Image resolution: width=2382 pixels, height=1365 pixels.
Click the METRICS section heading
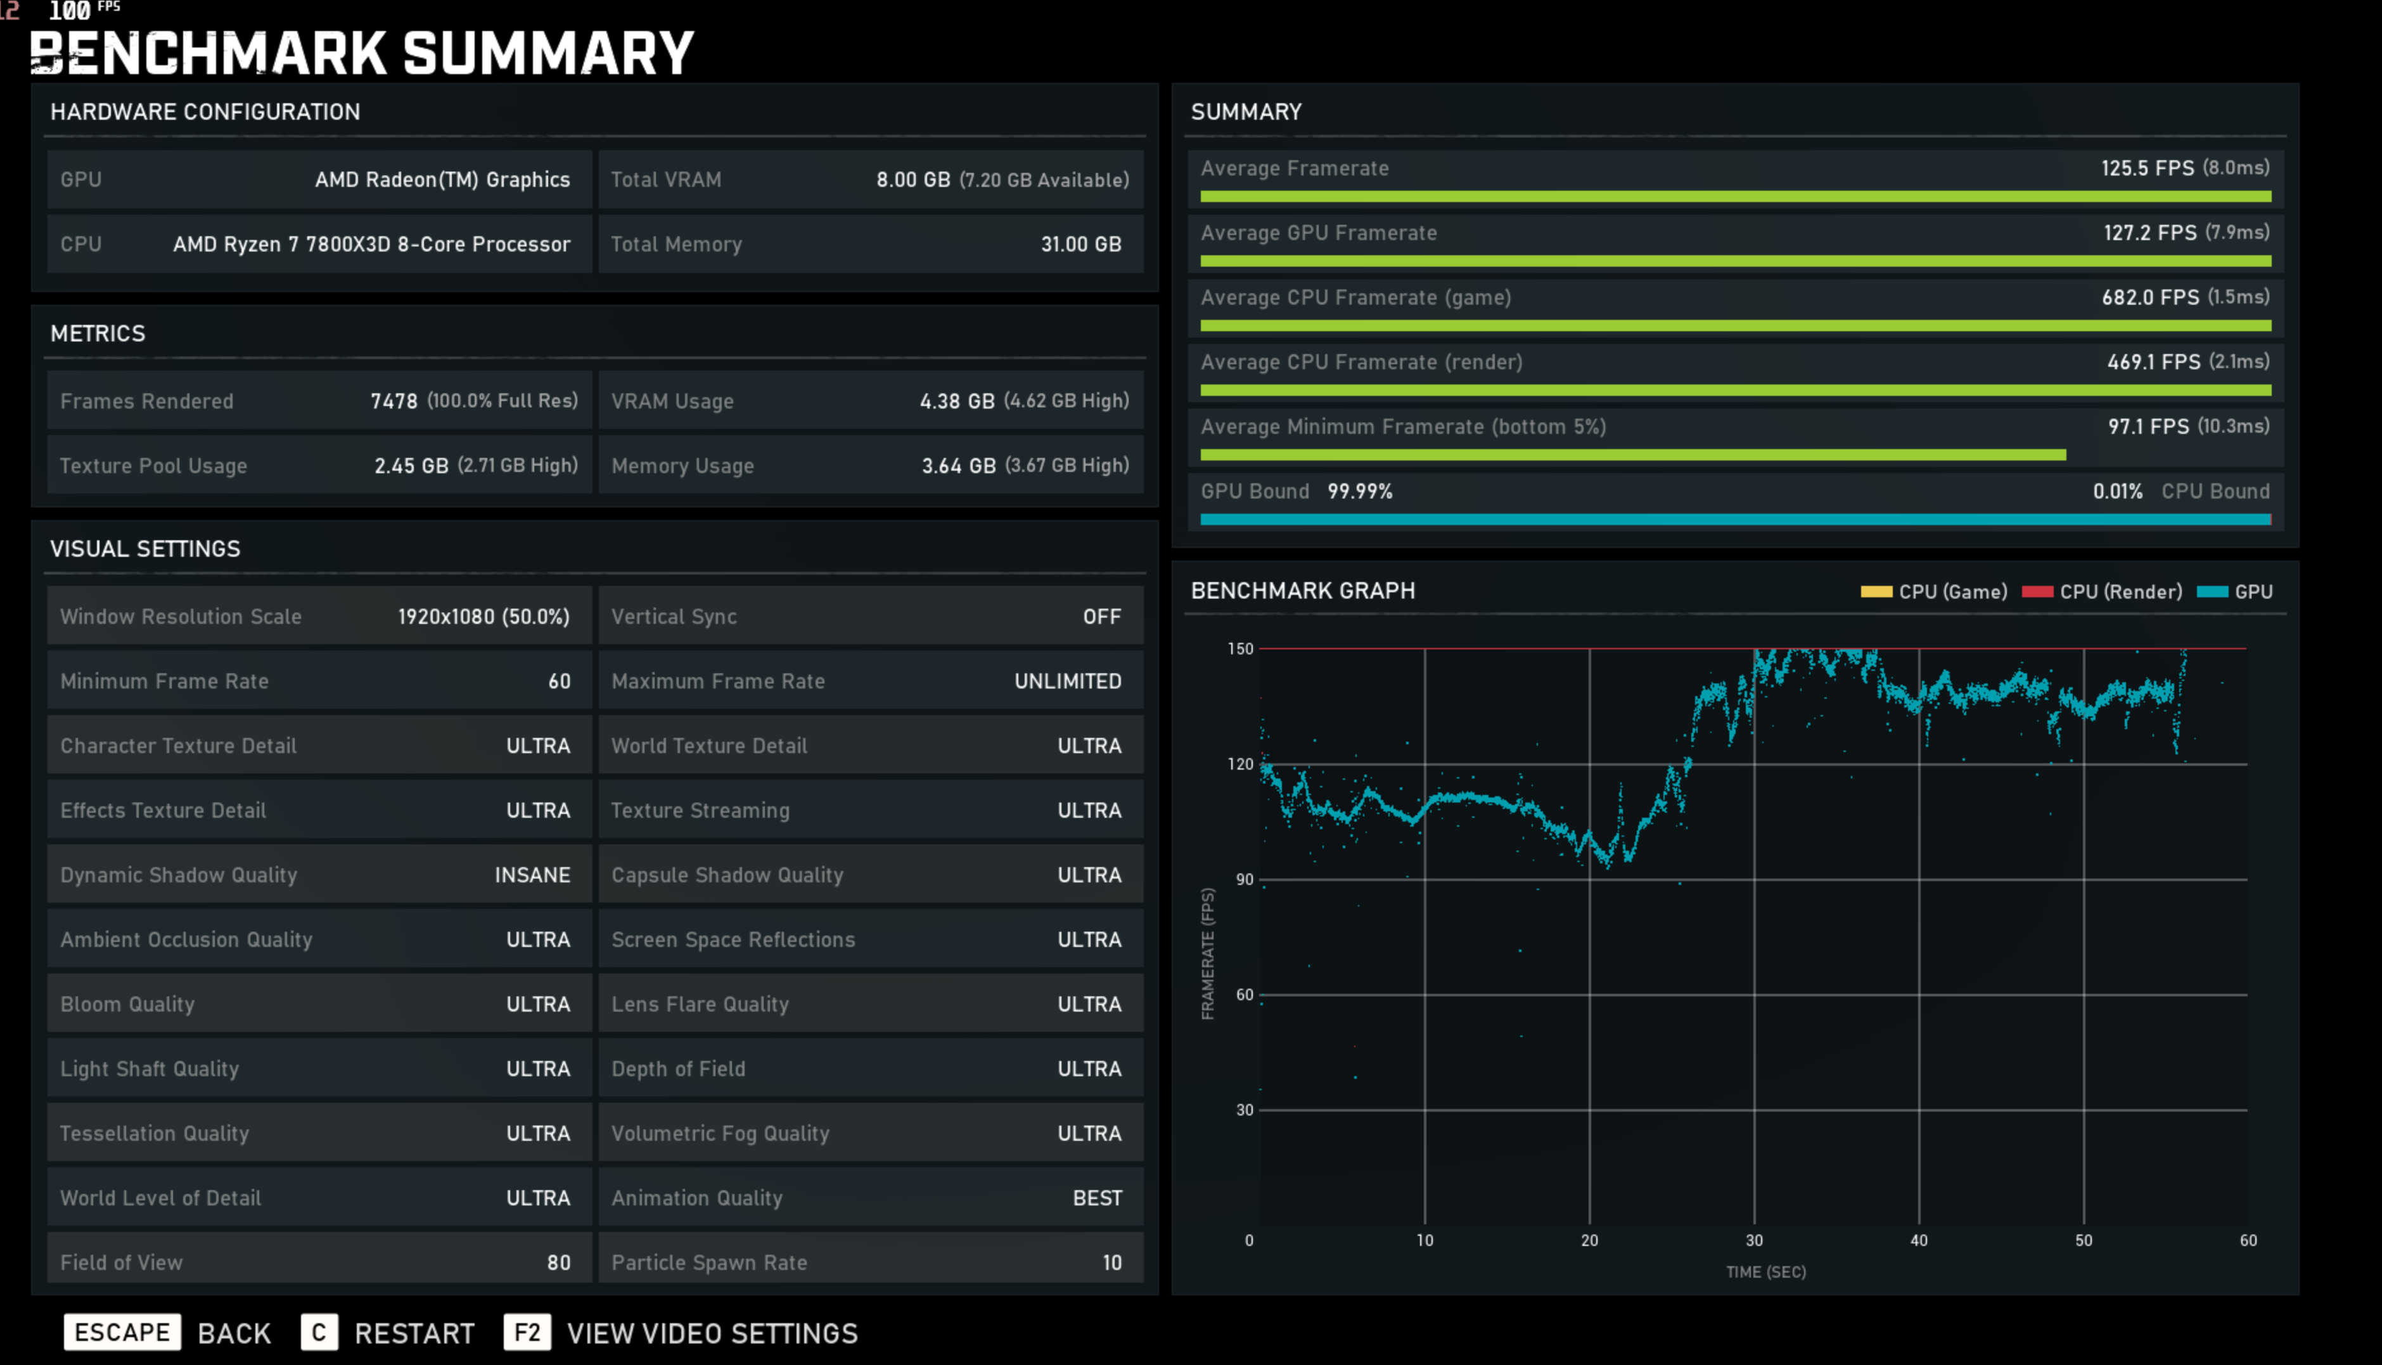(x=98, y=334)
